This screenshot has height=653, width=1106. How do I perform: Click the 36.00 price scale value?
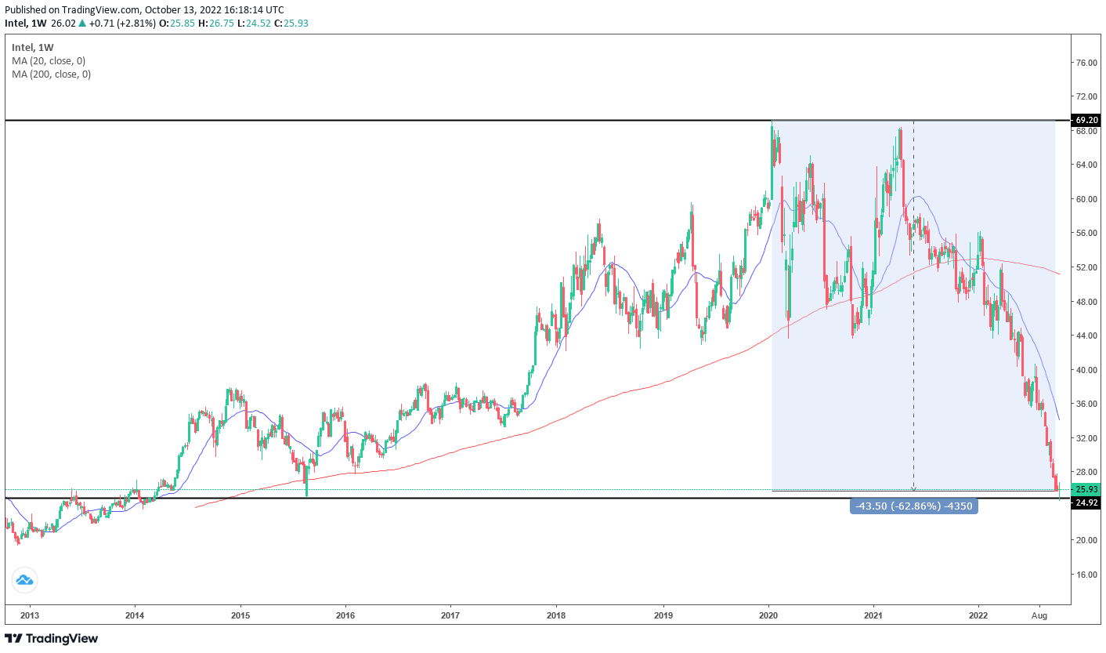pyautogui.click(x=1086, y=404)
